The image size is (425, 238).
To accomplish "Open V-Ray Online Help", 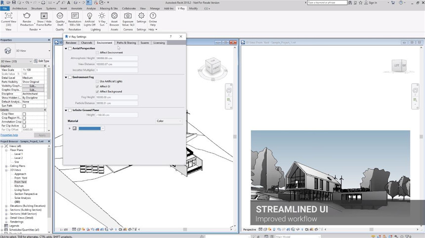I will [x=153, y=16].
